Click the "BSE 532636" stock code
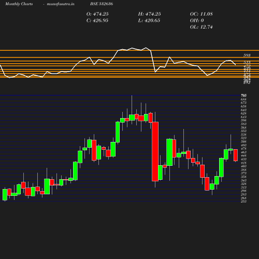 pyautogui.click(x=102, y=4)
